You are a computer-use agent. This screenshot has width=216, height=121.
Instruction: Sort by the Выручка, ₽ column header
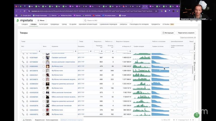[x=127, y=46]
